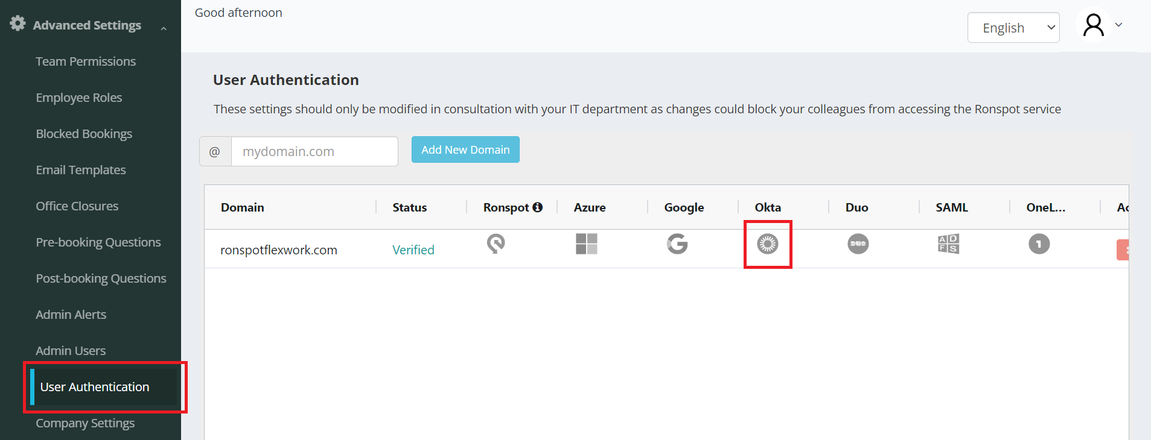Click the Ronspot authentication icon

point(496,244)
